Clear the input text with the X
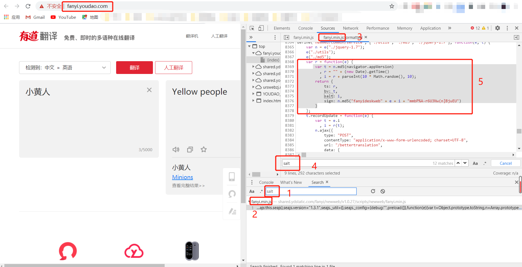 coord(149,90)
